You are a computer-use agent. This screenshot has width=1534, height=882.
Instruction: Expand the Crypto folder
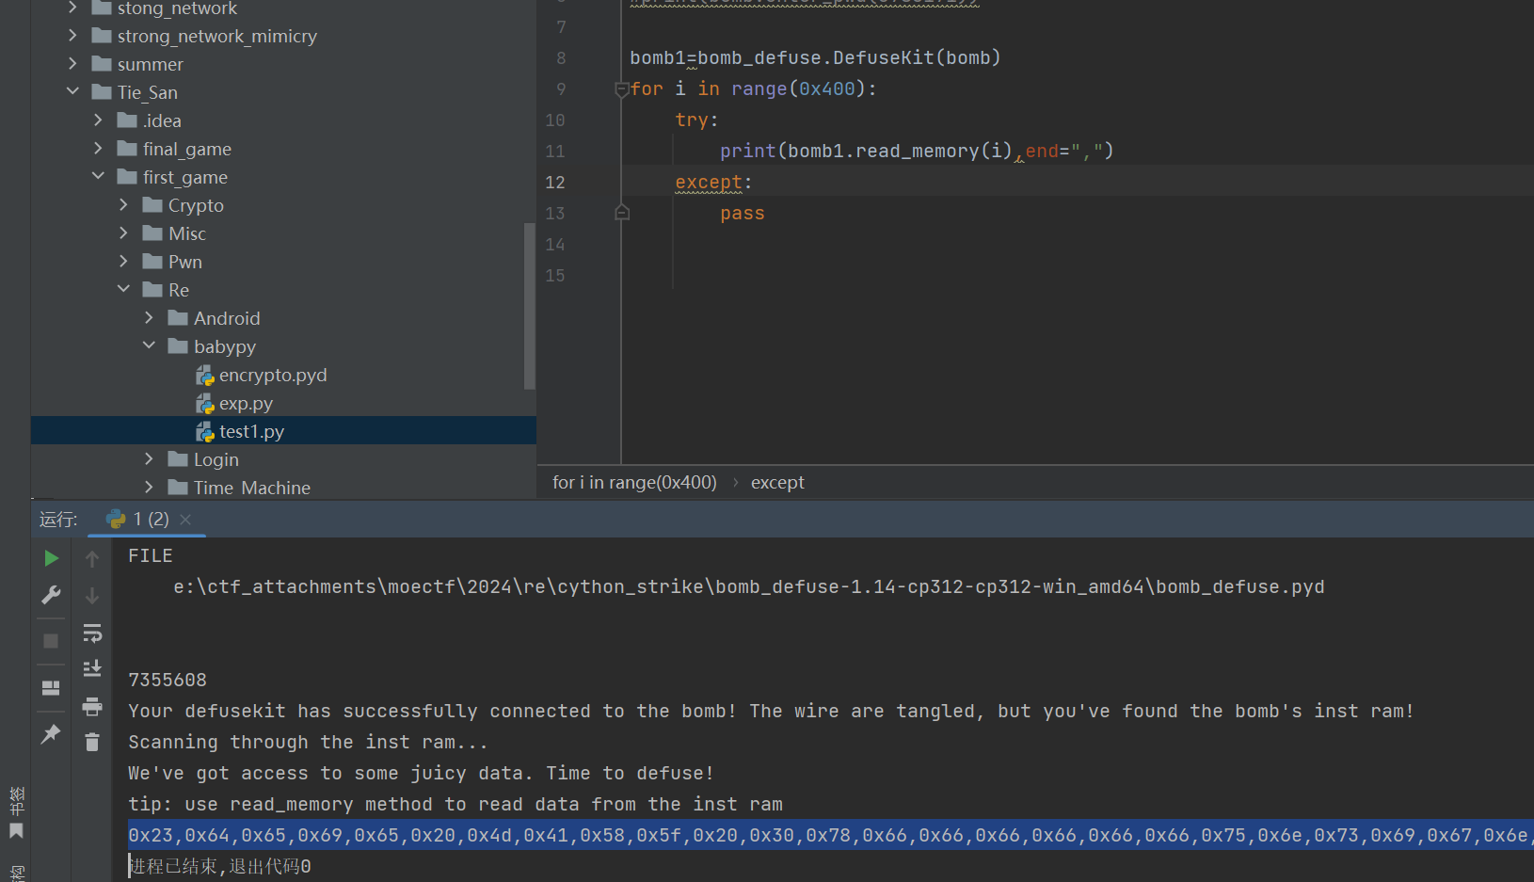point(123,205)
